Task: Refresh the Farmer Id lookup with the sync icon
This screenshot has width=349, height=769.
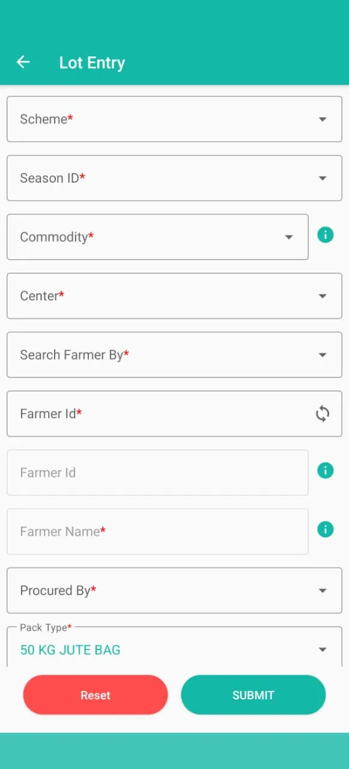Action: coord(323,413)
